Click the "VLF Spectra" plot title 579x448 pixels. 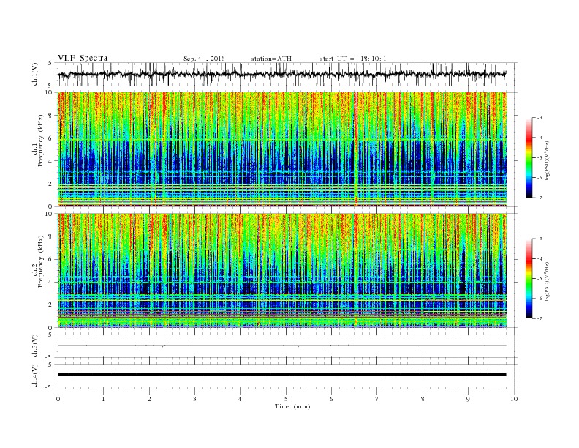pos(83,58)
